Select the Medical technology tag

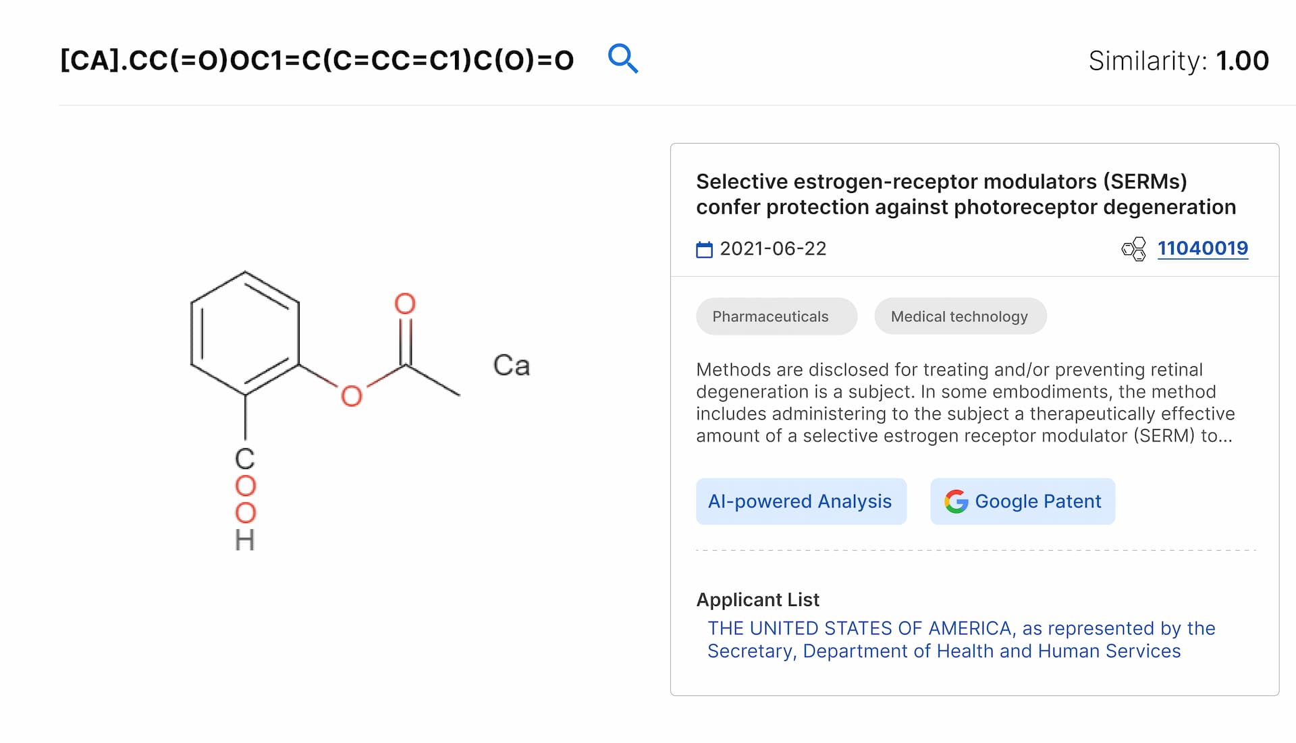click(960, 317)
